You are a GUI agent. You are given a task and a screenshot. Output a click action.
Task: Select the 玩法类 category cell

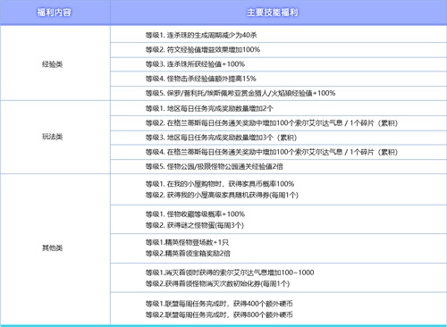pyautogui.click(x=55, y=137)
